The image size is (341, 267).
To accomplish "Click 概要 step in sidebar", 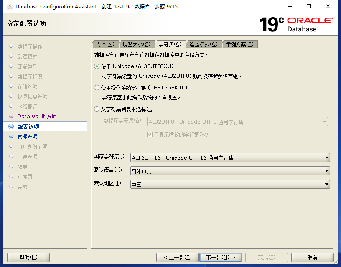I will point(23,167).
